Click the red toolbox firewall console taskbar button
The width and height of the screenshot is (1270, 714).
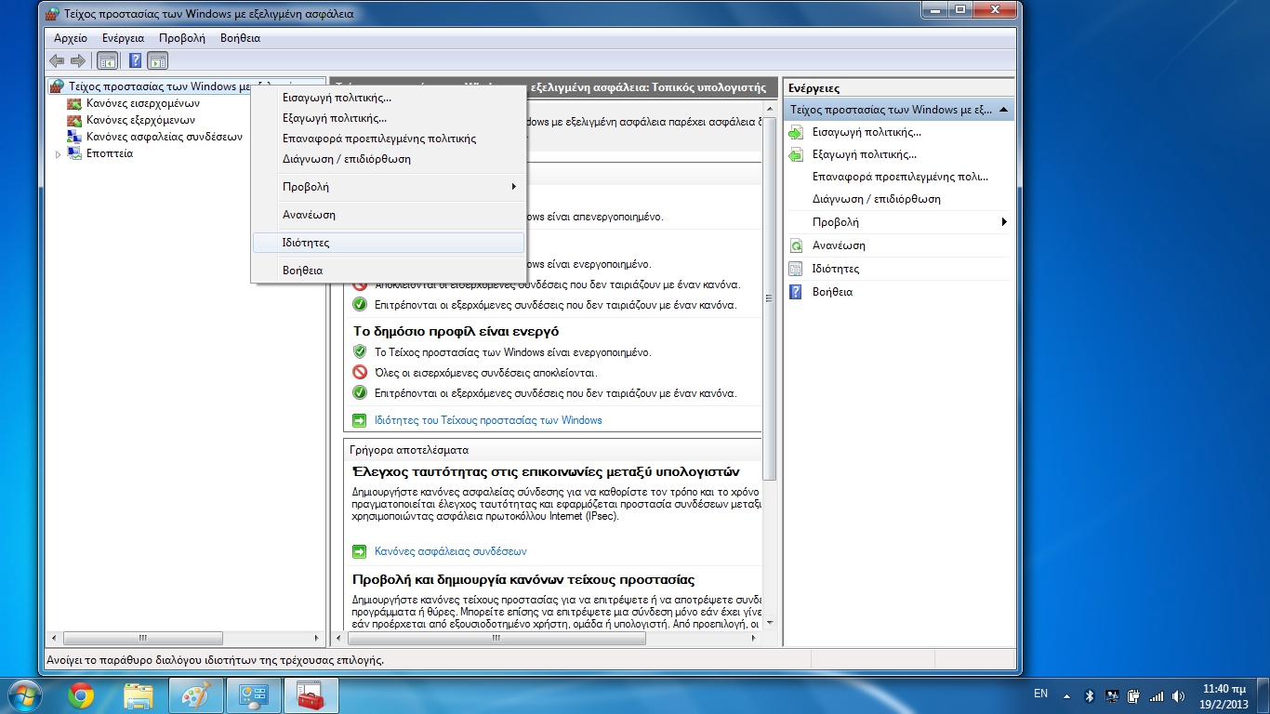click(311, 695)
